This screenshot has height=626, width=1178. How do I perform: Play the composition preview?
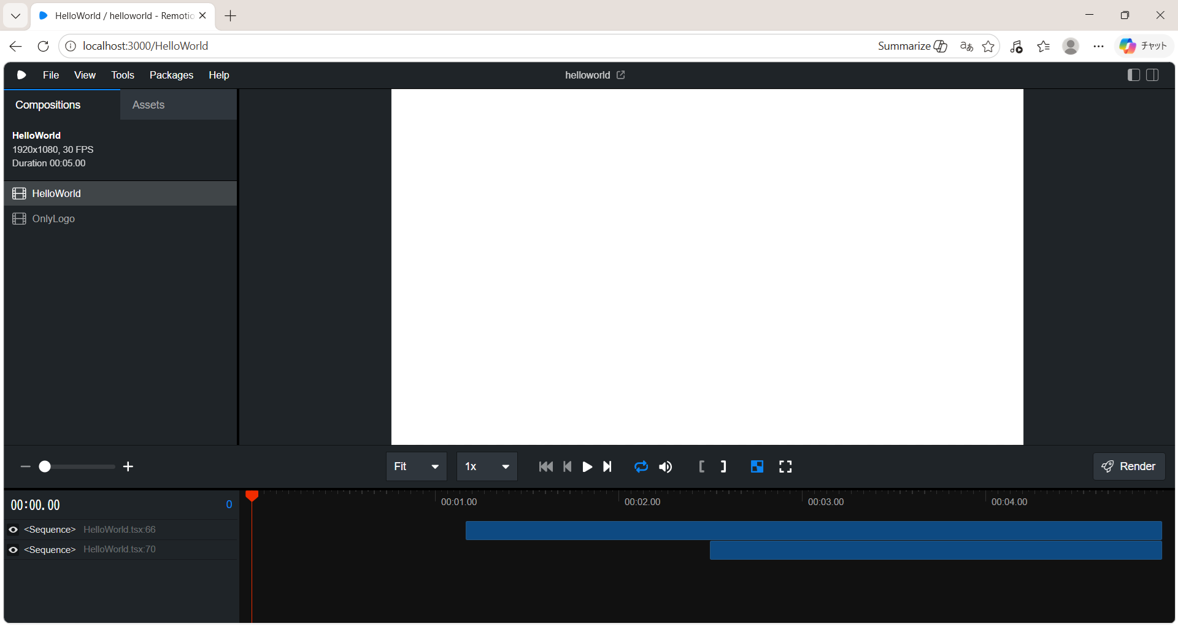[x=587, y=467]
